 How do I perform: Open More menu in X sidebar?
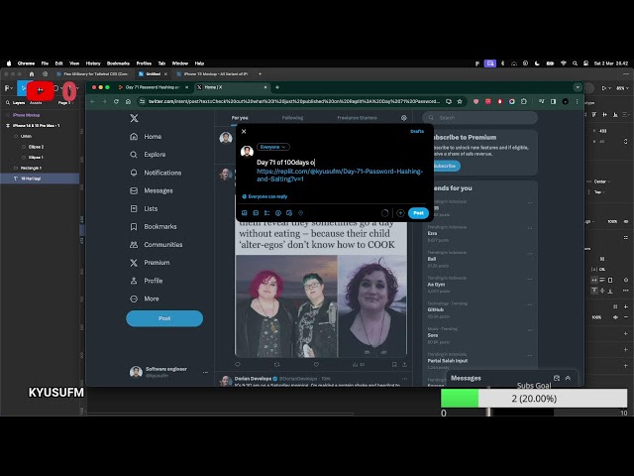click(x=145, y=298)
